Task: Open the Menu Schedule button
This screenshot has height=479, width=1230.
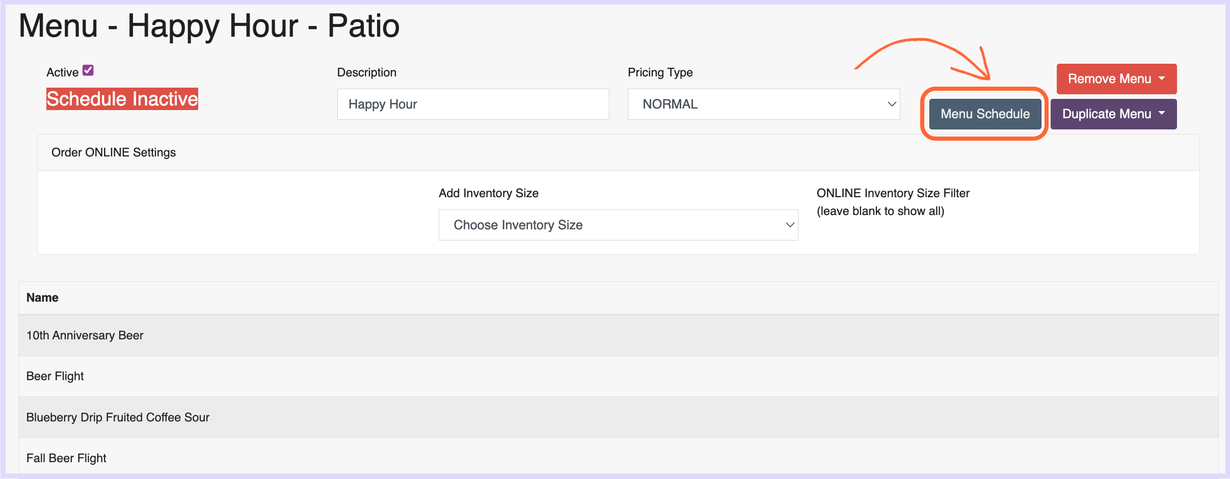Action: (x=985, y=114)
